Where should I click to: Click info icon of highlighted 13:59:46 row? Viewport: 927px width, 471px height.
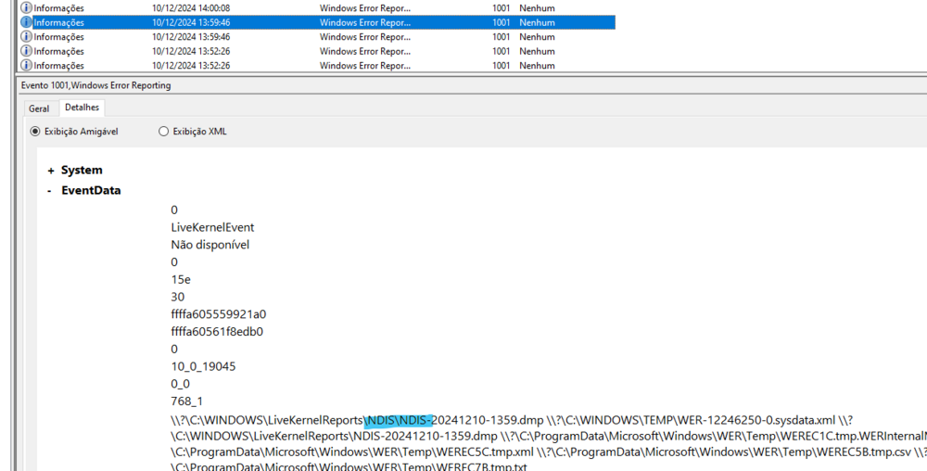tap(26, 22)
